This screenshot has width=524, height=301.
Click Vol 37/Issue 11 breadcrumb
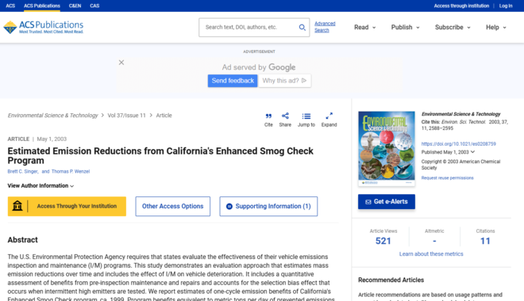pos(127,116)
